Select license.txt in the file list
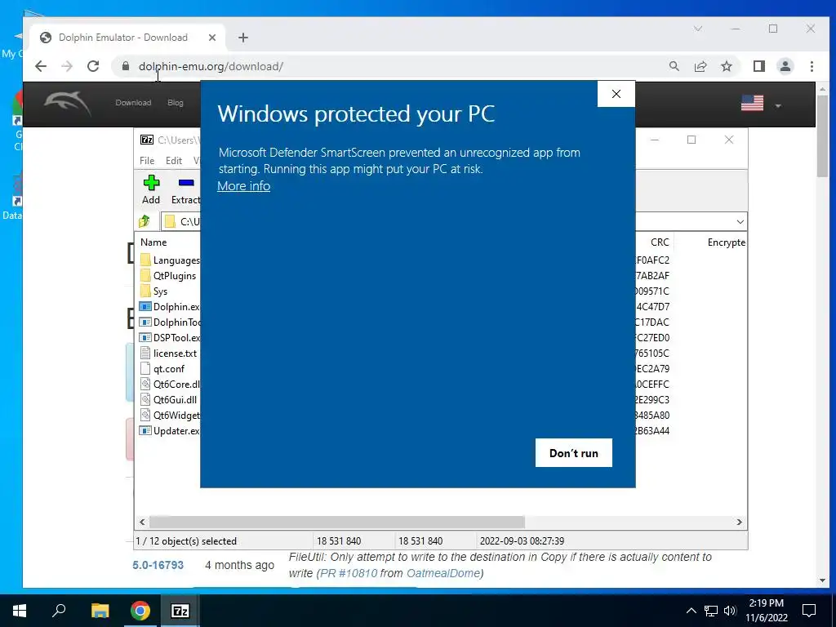The image size is (836, 627). click(x=168, y=353)
